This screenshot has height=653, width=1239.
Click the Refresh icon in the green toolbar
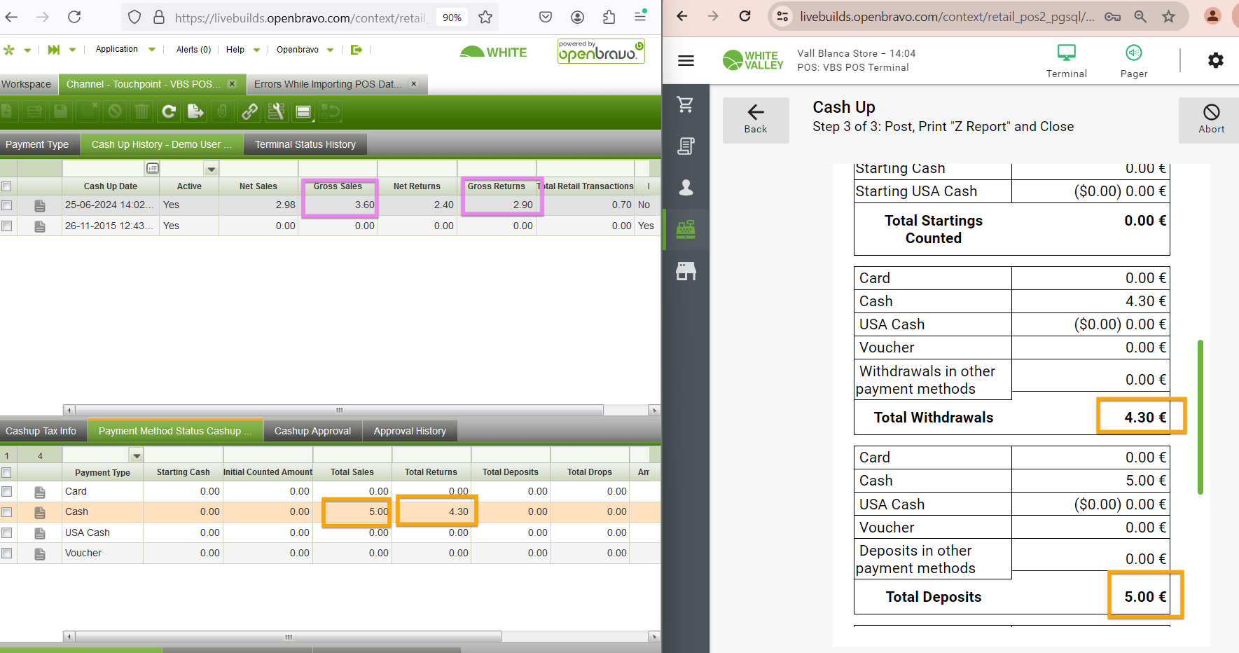(x=169, y=111)
